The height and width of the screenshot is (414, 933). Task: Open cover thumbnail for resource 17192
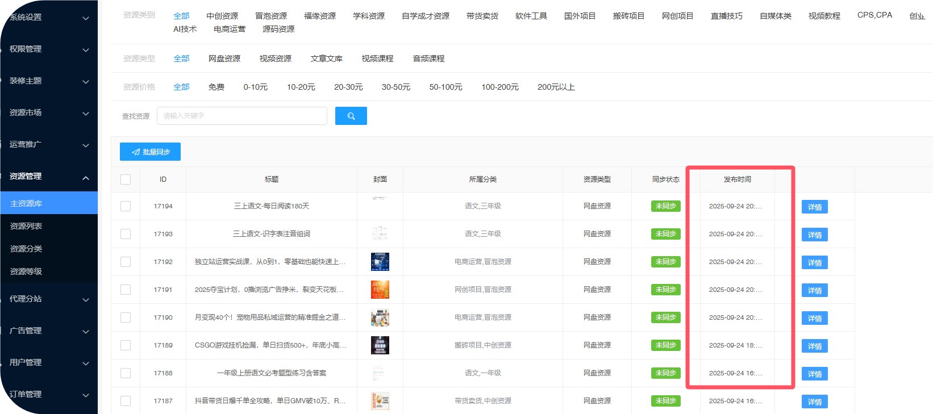[x=380, y=262]
